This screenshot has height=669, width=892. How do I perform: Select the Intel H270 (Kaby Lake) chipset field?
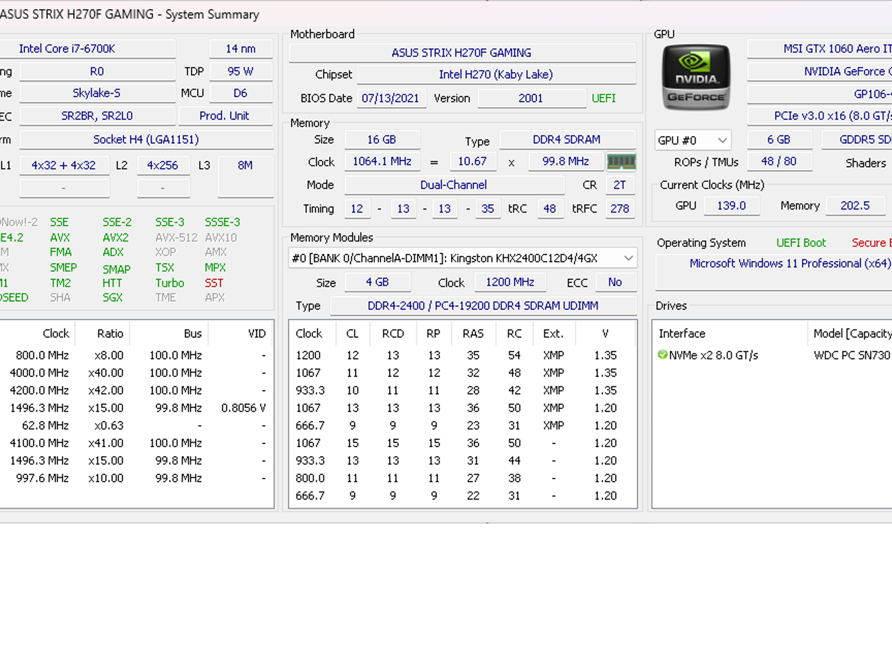point(496,74)
